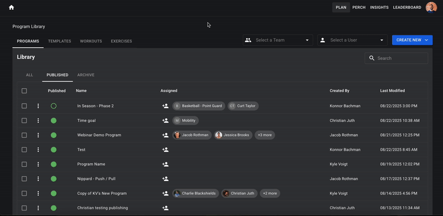Image resolution: width=443 pixels, height=216 pixels.
Task: Open the Nippard - Push / Pull name
Action: 96,179
